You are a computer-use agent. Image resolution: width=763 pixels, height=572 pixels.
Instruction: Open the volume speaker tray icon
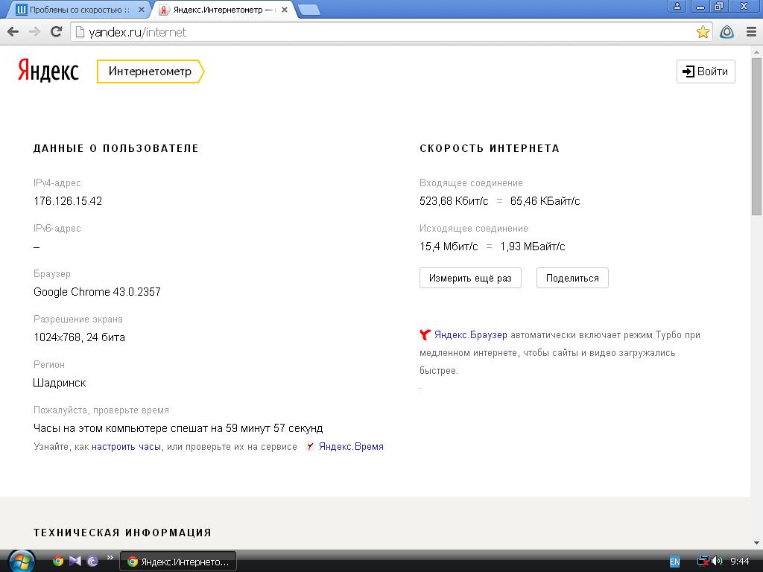[x=717, y=562]
